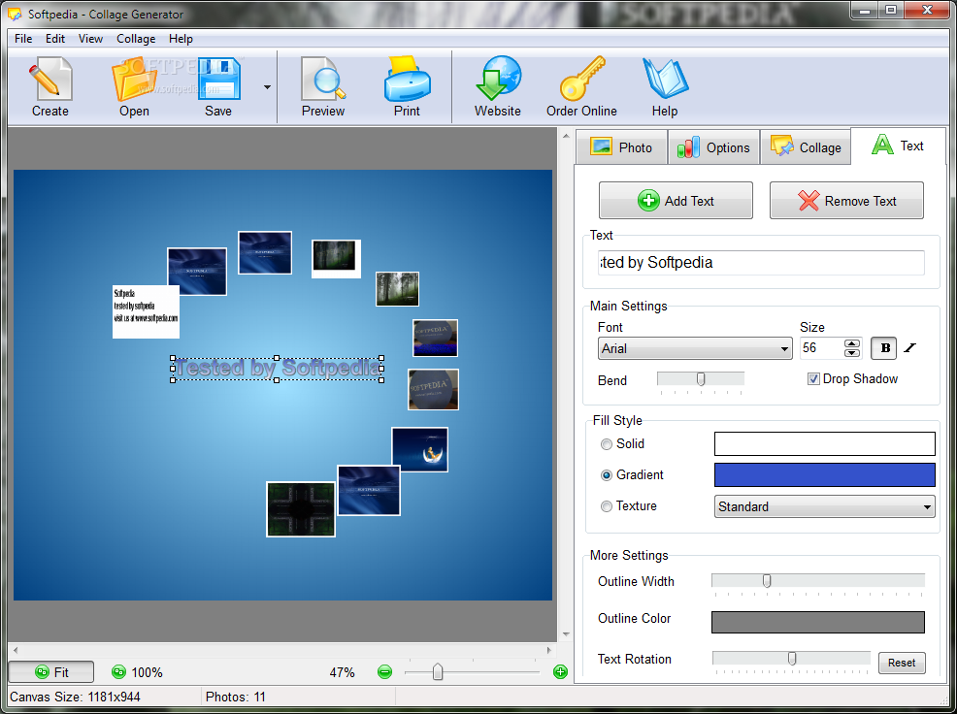The width and height of the screenshot is (957, 714).
Task: Click the blue Gradient color swatch
Action: pos(825,474)
